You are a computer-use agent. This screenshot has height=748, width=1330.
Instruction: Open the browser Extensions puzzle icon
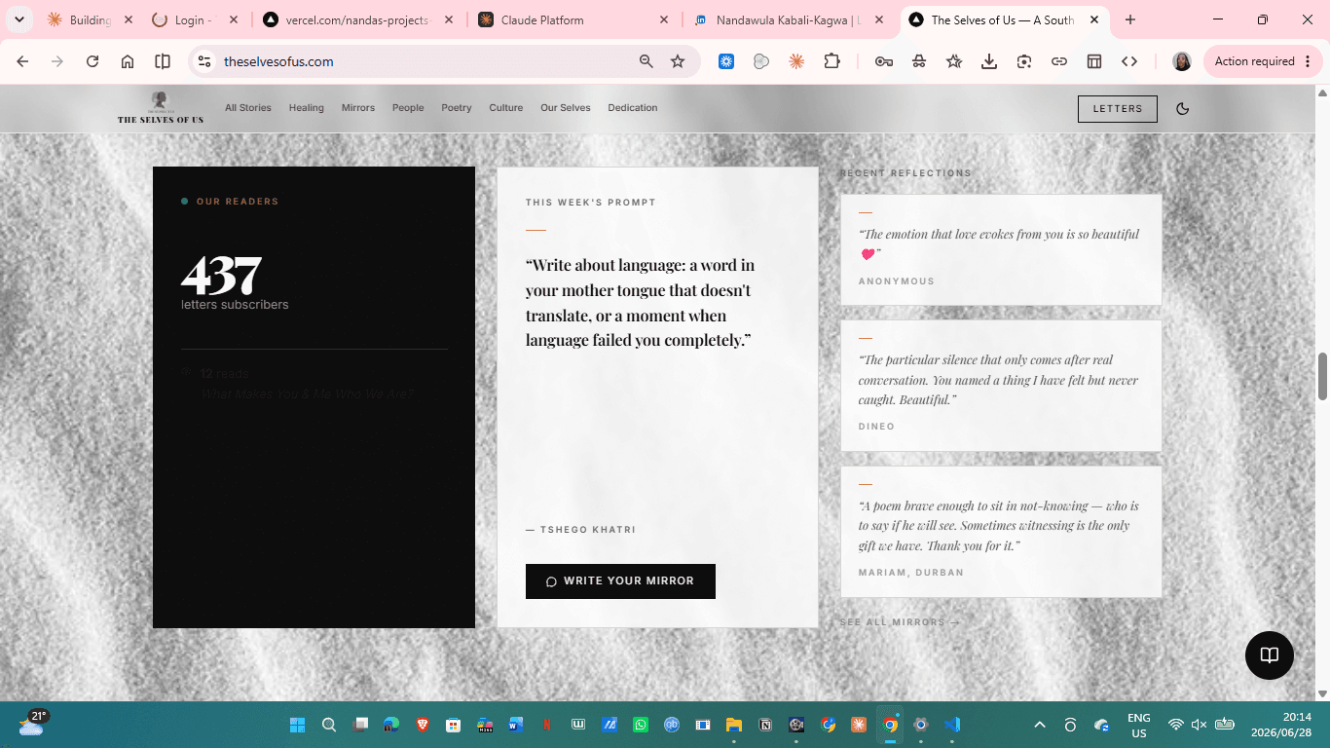point(831,61)
